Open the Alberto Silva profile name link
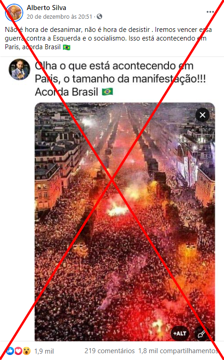 [x=47, y=8]
